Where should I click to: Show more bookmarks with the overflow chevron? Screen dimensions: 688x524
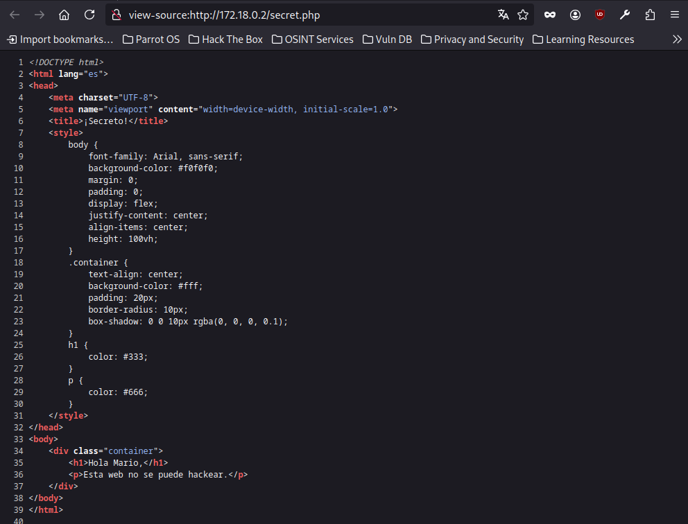pos(677,40)
